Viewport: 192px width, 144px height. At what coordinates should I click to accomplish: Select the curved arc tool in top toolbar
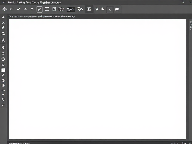click(x=12, y=9)
